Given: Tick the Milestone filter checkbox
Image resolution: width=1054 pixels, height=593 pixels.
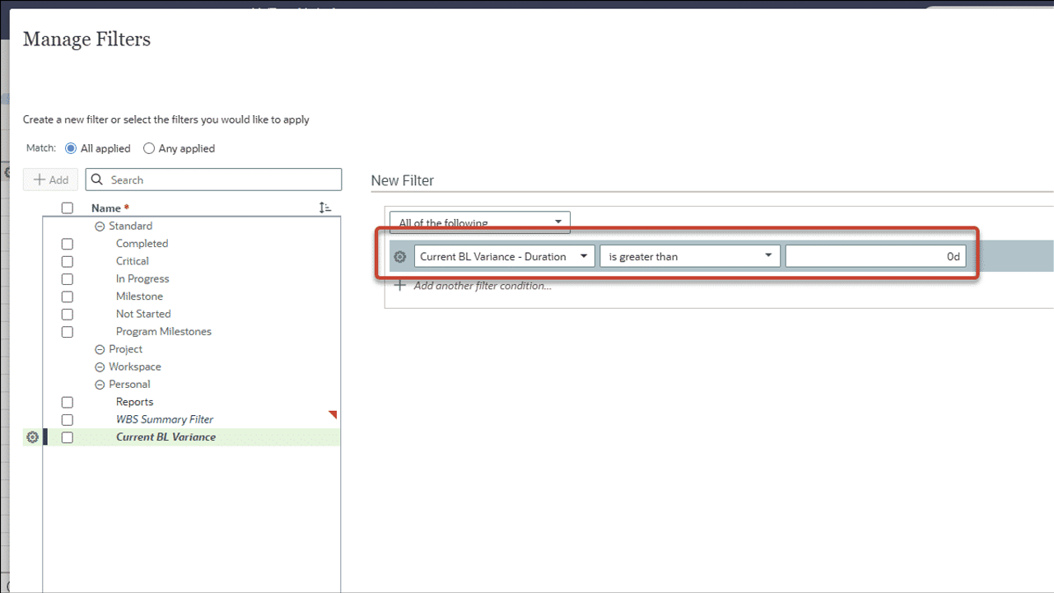Looking at the screenshot, I should pos(68,297).
